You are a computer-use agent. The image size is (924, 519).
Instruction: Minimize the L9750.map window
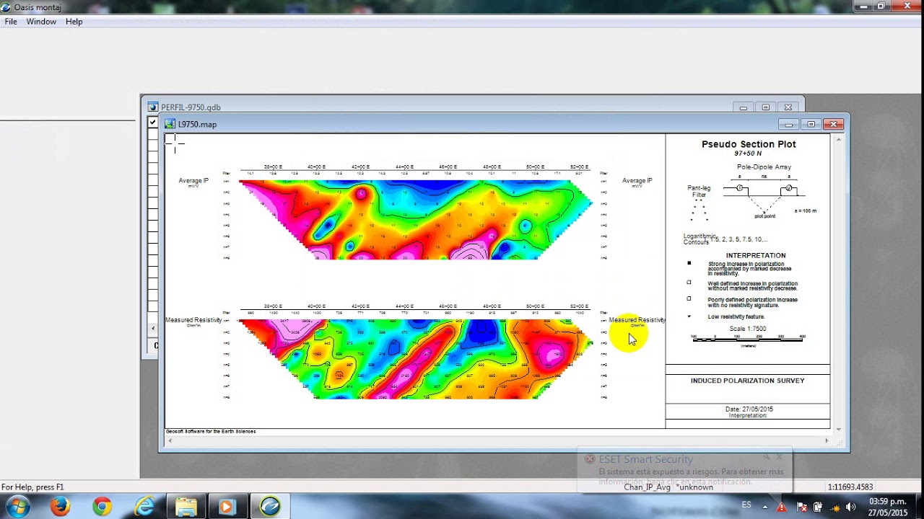click(x=789, y=124)
